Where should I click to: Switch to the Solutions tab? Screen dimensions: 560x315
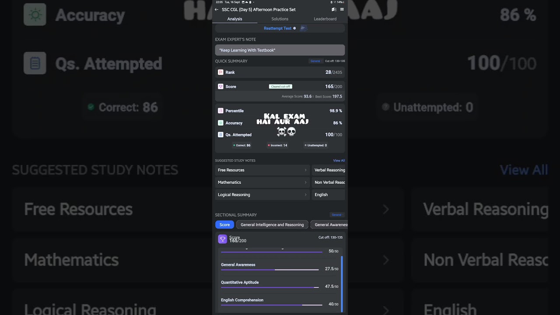coord(280,19)
